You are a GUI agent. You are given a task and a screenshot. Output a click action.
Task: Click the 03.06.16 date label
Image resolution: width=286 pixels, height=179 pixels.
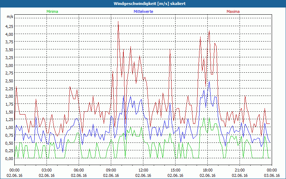[272, 175]
